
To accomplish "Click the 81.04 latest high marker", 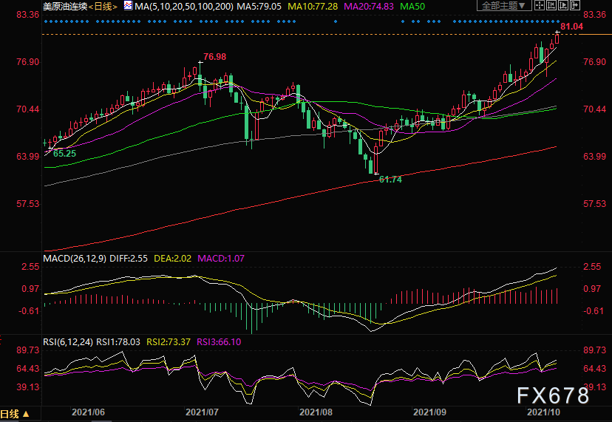I will [572, 27].
